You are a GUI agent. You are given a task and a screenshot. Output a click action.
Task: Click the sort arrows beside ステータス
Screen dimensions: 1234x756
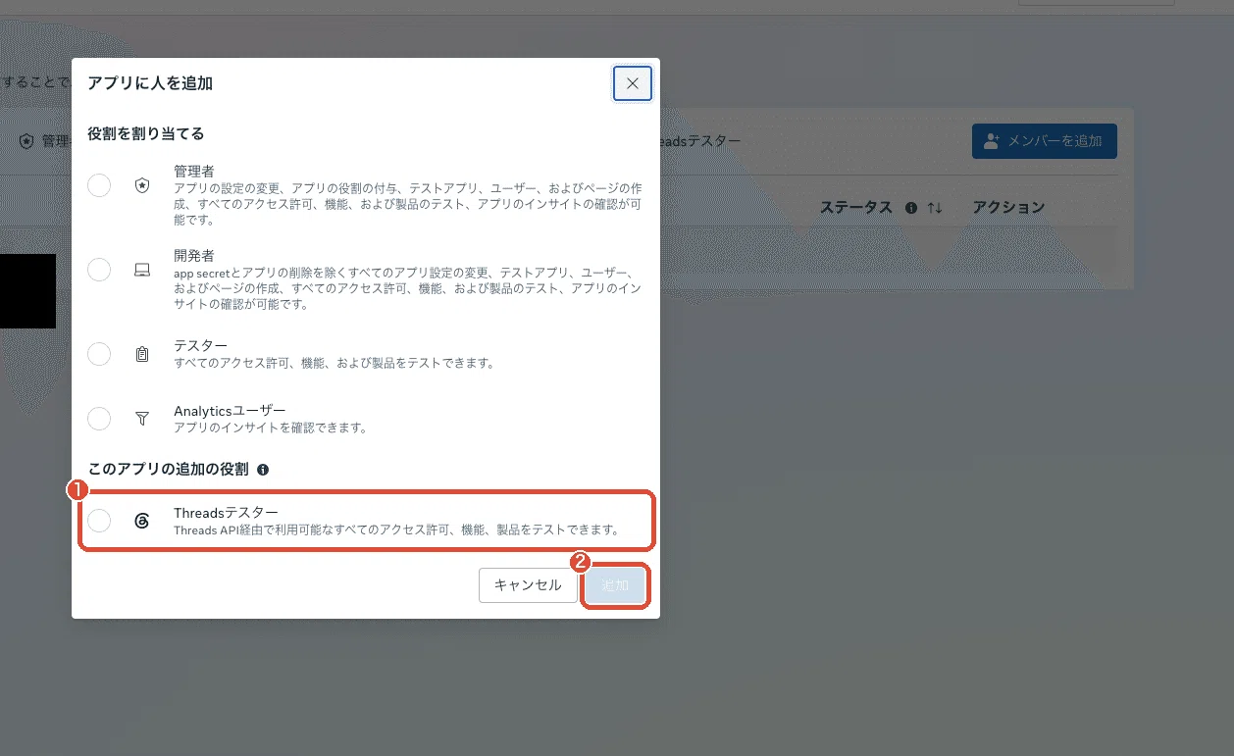tap(935, 208)
